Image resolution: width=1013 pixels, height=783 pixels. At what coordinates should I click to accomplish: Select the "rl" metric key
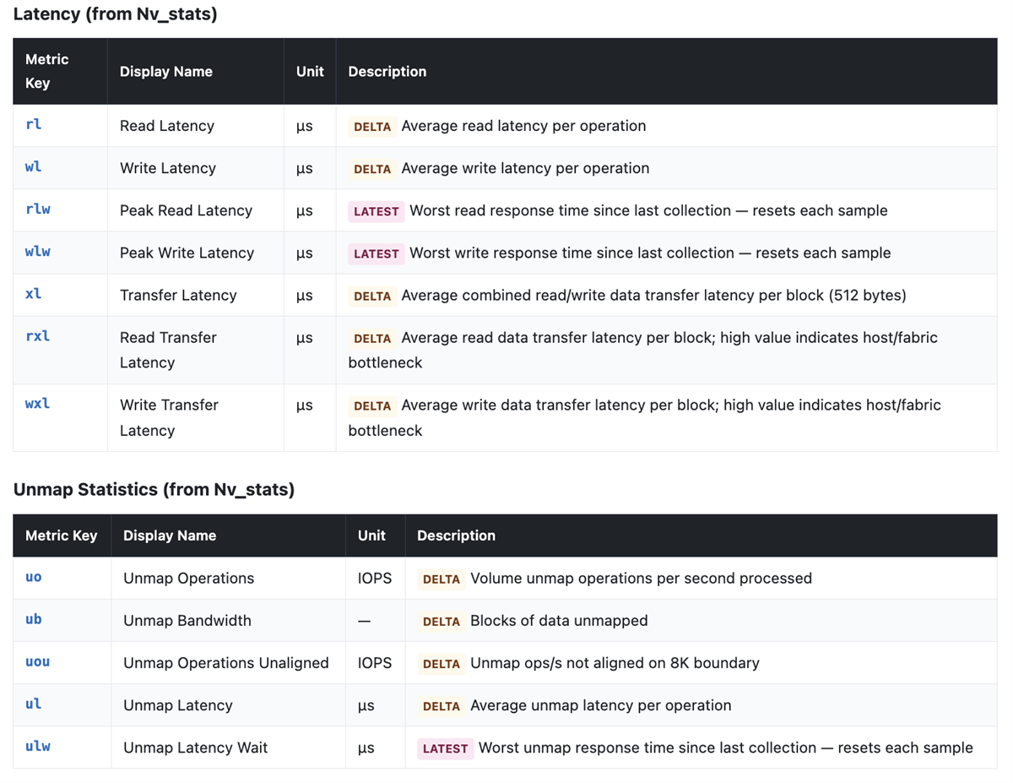34,125
